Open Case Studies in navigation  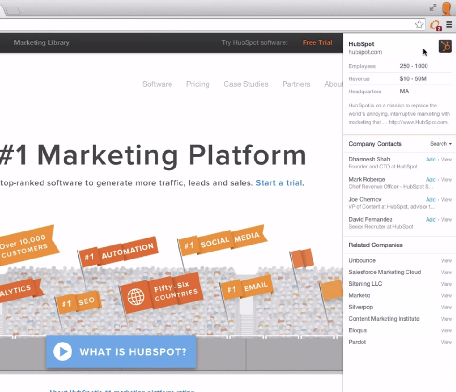246,84
